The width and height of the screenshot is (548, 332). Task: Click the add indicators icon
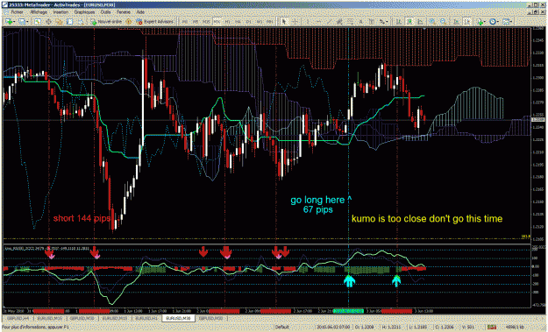[x=480, y=22]
